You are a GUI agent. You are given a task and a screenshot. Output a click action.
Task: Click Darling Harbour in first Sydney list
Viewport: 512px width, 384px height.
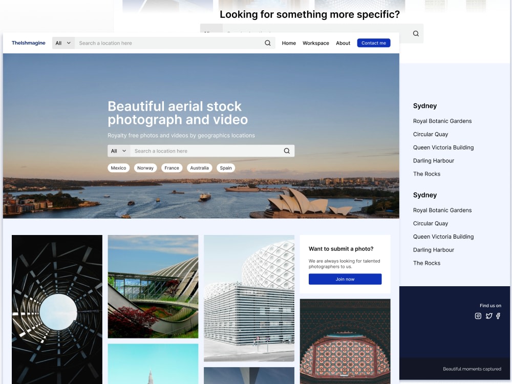click(433, 161)
